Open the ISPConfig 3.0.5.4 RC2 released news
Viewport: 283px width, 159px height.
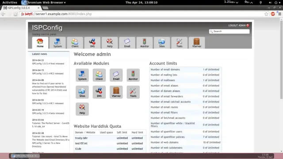click(48, 74)
